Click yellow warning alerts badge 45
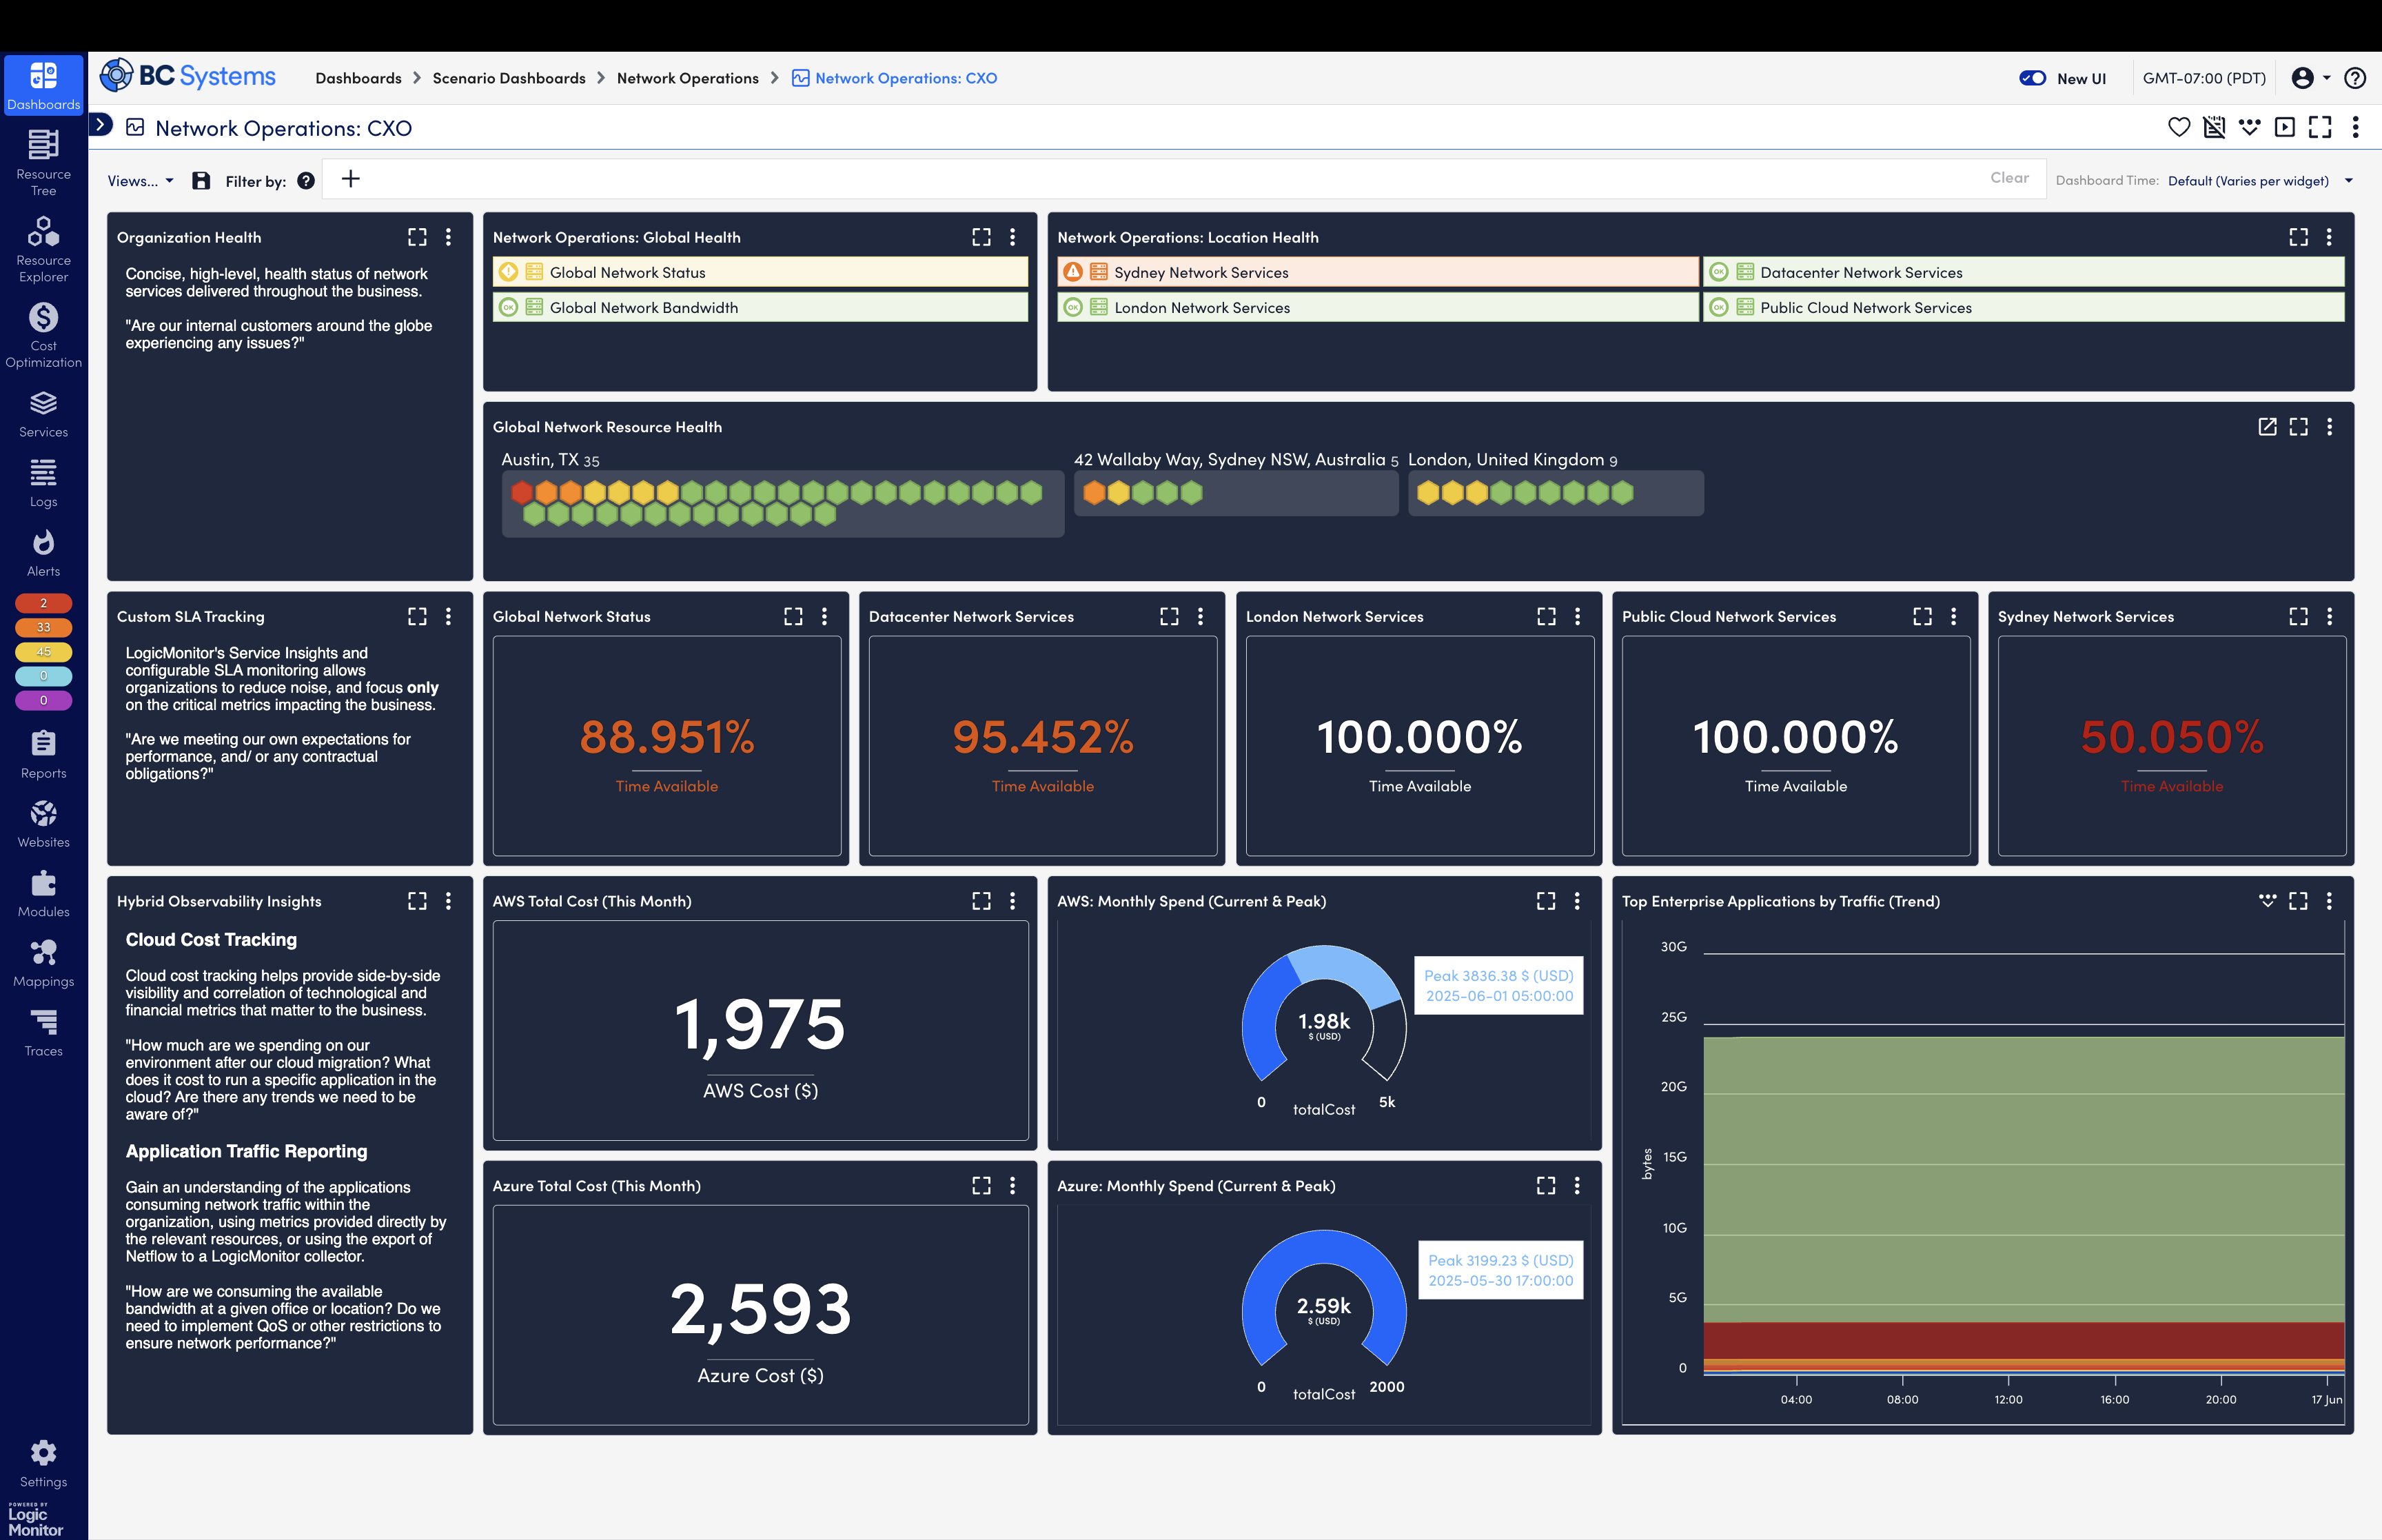Viewport: 2382px width, 1540px height. (x=43, y=651)
